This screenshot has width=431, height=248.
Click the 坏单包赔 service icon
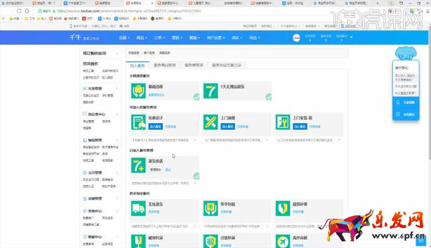tap(210, 209)
